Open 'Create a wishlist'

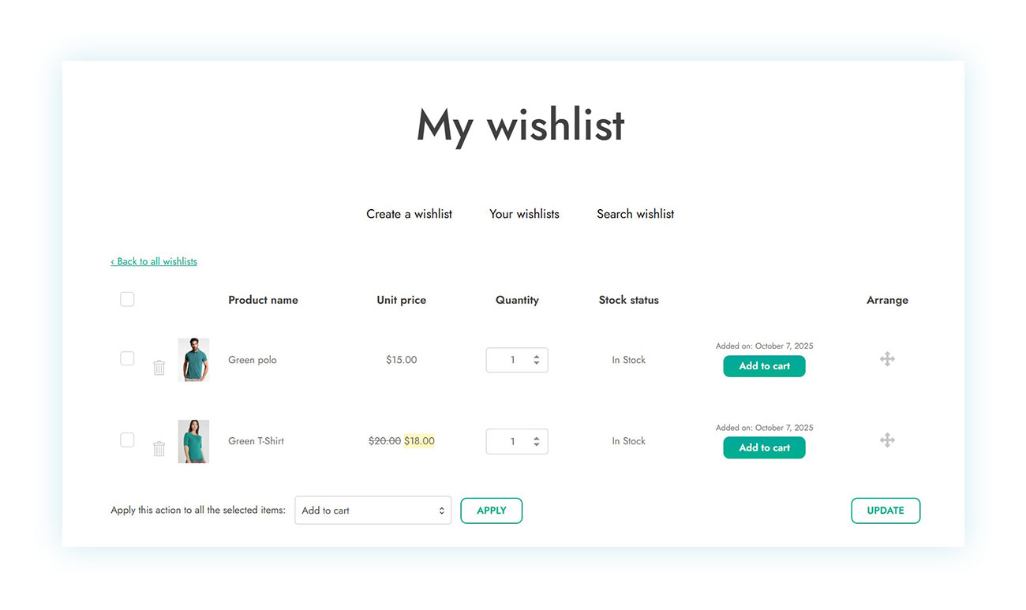pos(409,214)
